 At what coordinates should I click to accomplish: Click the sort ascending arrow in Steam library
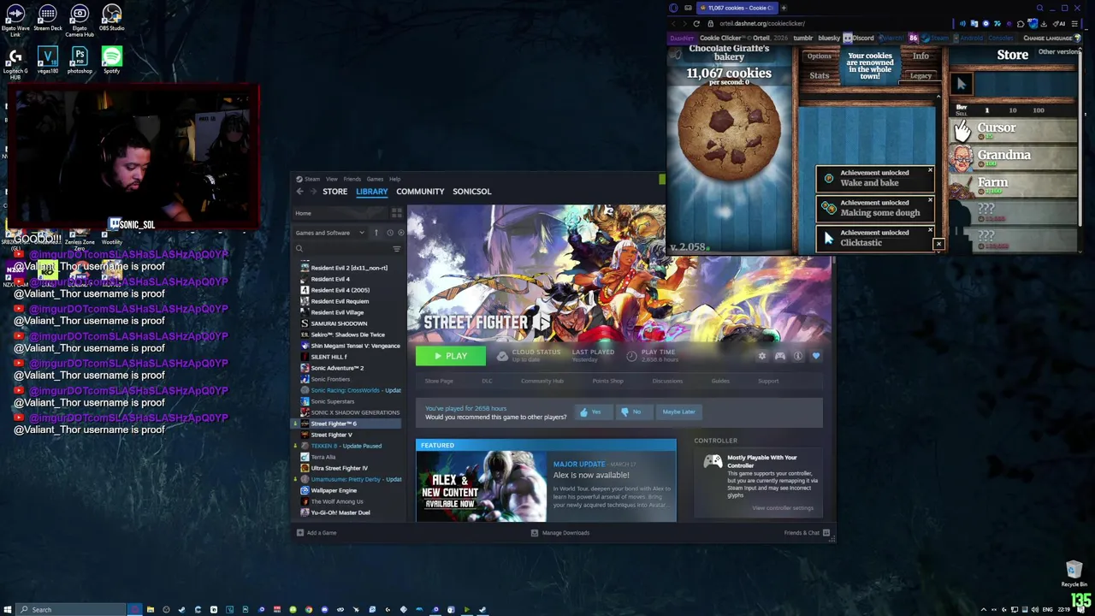(376, 233)
